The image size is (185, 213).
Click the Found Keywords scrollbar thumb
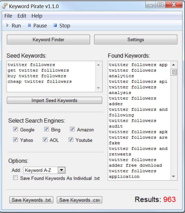coord(174,72)
